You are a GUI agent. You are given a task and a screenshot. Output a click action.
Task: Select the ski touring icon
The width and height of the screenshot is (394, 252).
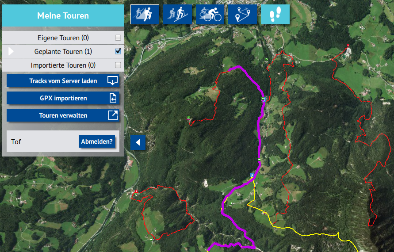tap(177, 14)
